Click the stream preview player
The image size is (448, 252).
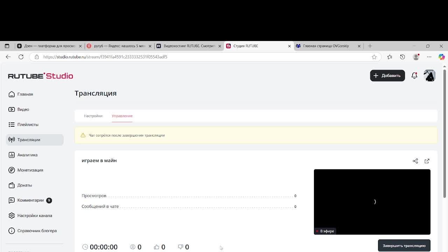point(372,202)
